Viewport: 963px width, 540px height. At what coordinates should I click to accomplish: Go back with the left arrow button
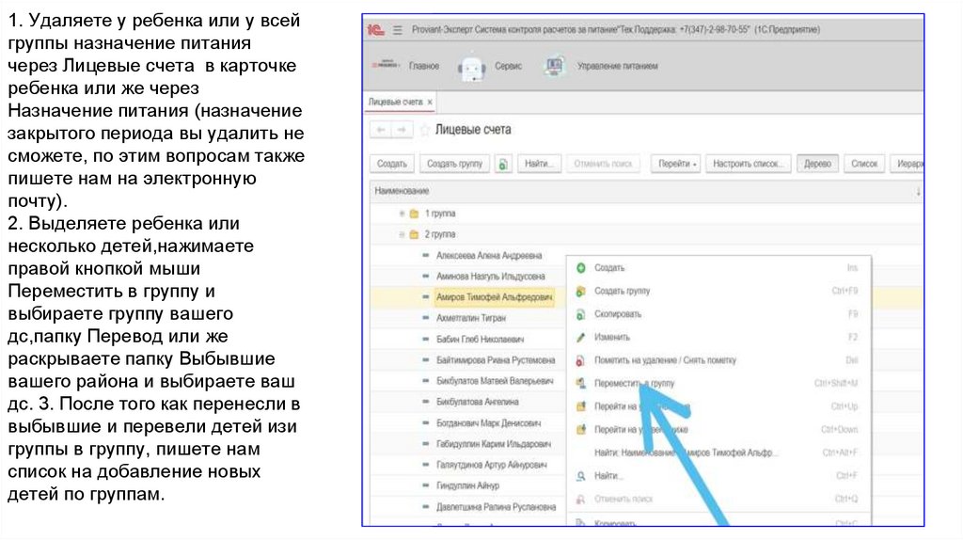[381, 130]
